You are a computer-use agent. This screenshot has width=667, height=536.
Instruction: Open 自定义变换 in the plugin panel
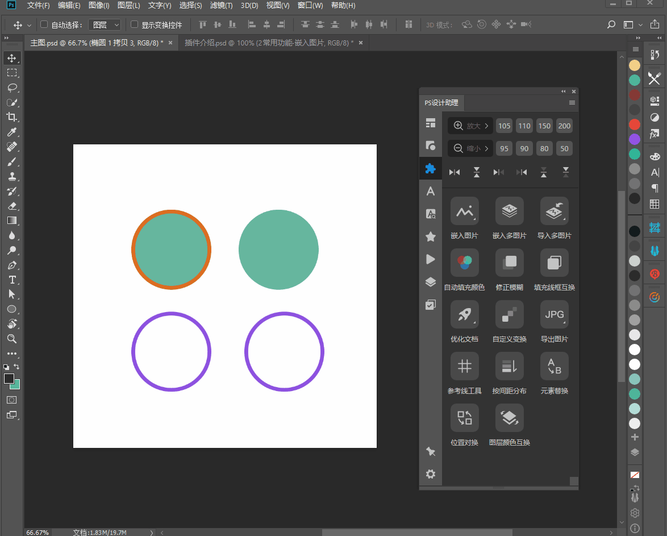coord(509,315)
